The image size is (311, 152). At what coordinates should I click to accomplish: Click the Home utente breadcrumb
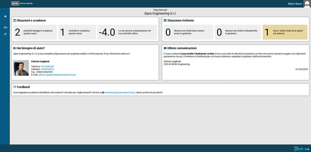click(26, 3)
